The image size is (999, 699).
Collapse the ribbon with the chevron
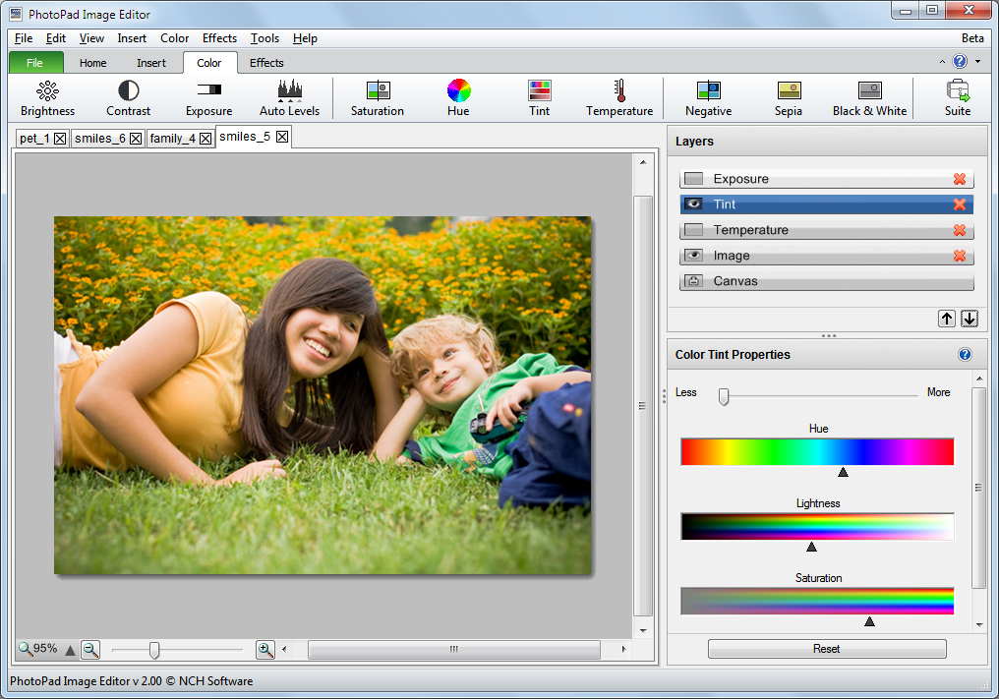point(943,62)
